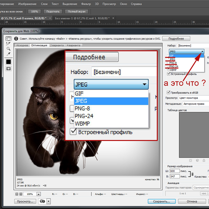
Task: Click the height field showing 547
Action: 175,176
